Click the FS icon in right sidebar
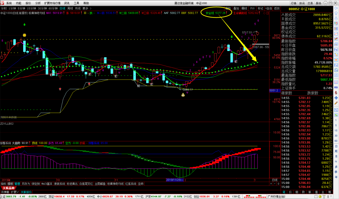Image resolution: width=339 pixels, height=199 pixels. tap(336, 110)
